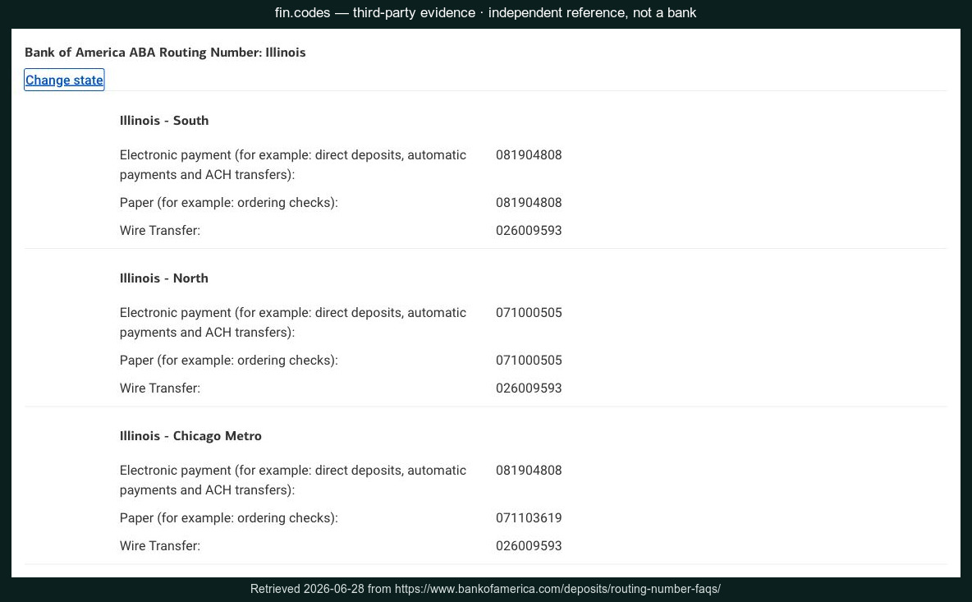972x602 pixels.
Task: Select Illinois North wire transfer number 026009593
Action: click(529, 388)
